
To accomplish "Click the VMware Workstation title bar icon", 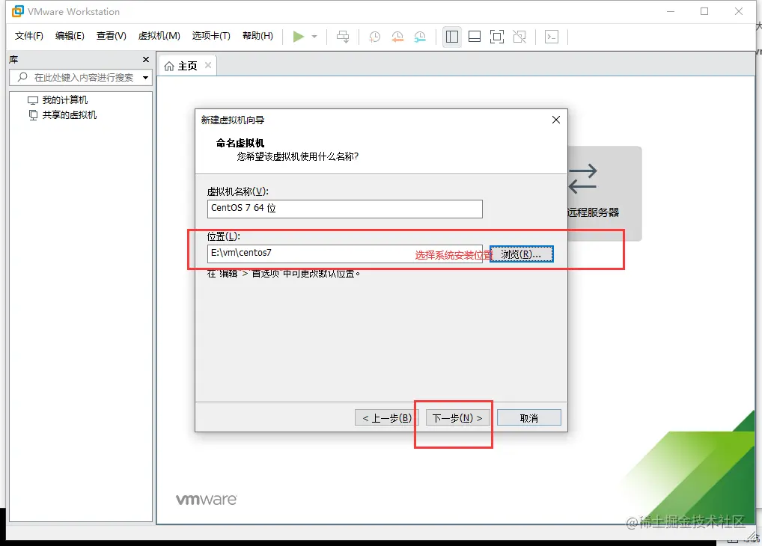I will 18,11.
